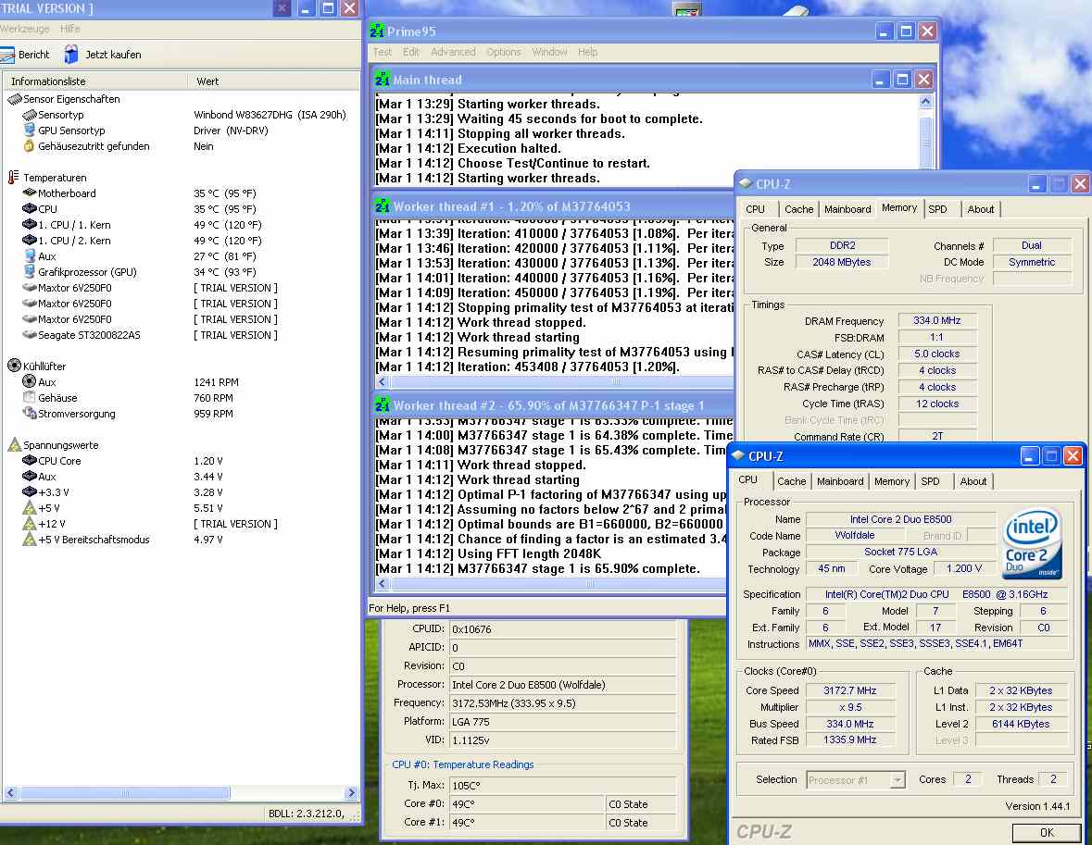Click the CPUID field 0x10676
Screen dimensions: 1092x845
563,629
